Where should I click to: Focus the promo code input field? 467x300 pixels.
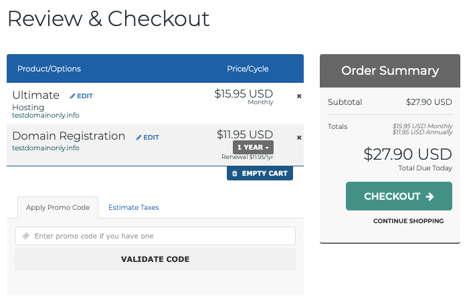tap(155, 236)
